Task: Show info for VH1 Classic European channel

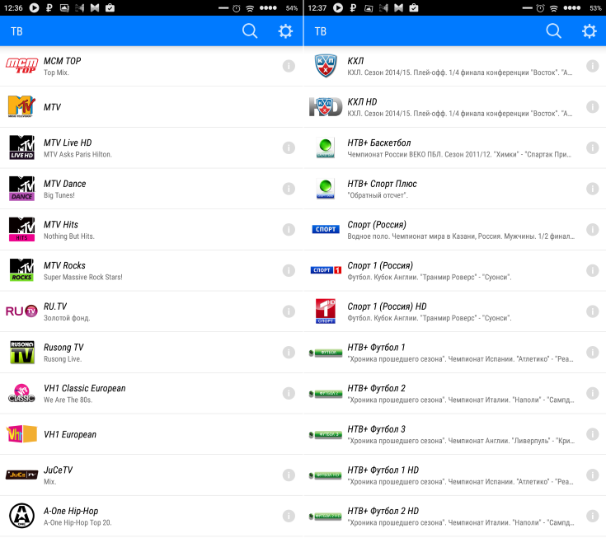Action: point(289,394)
